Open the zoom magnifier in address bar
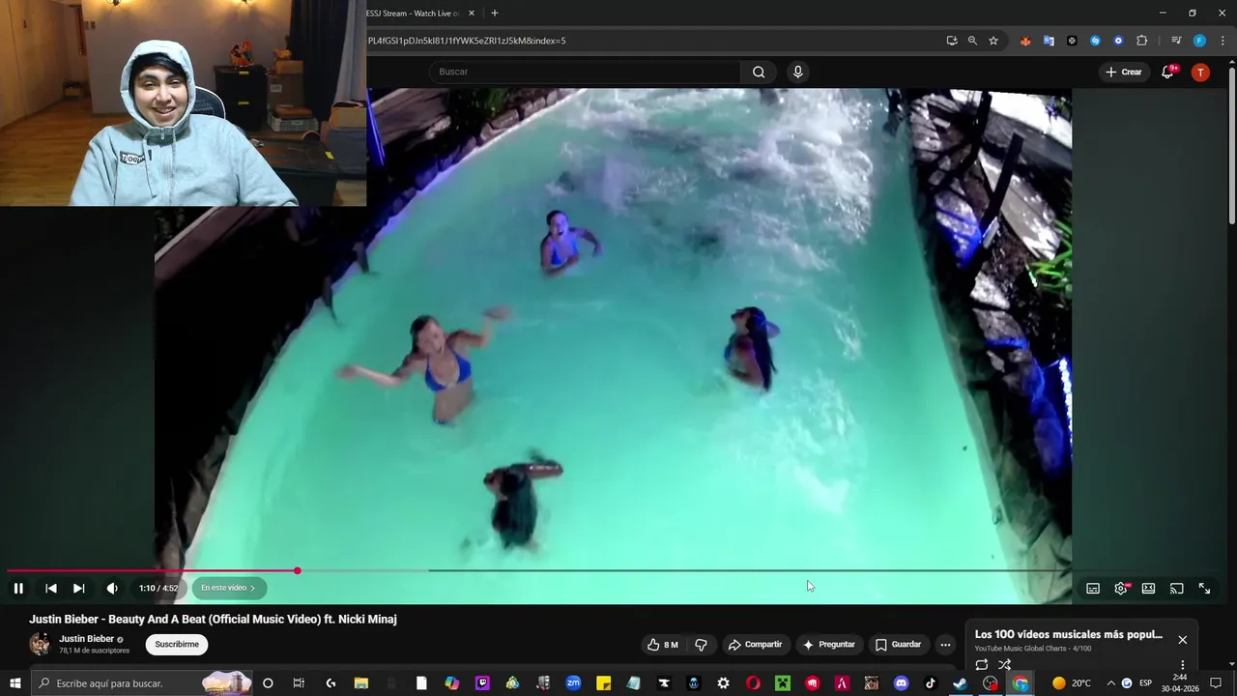1237x696 pixels. pos(972,41)
